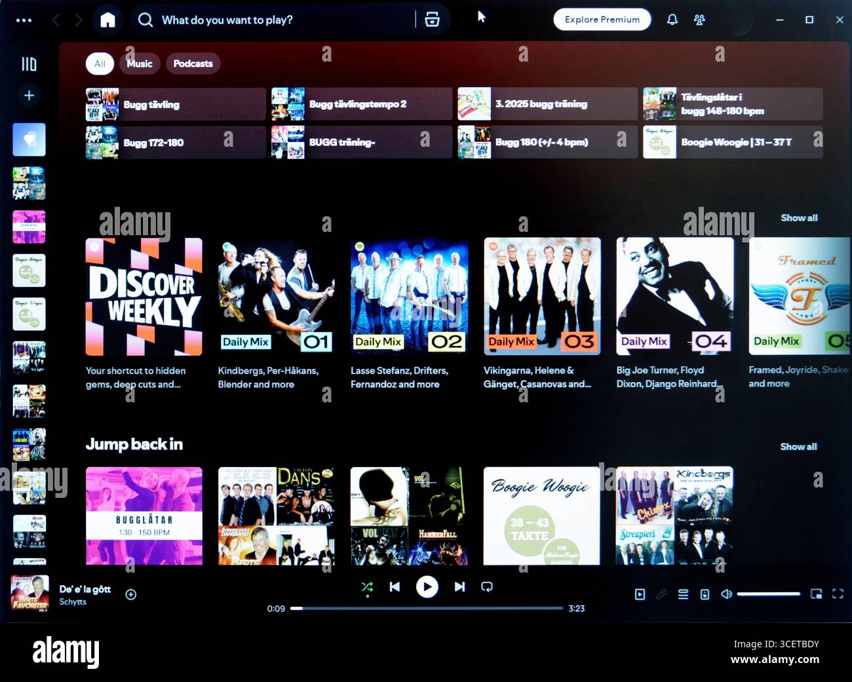852x682 pixels.
Task: Toggle repeat mode
Action: tap(487, 587)
